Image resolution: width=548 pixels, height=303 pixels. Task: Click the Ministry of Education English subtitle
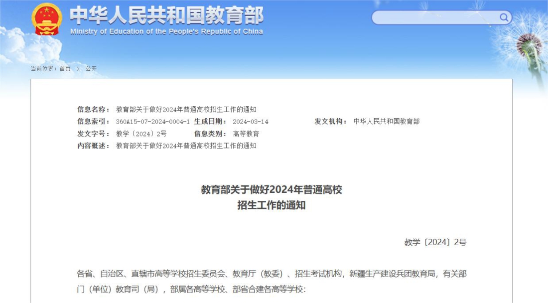166,31
